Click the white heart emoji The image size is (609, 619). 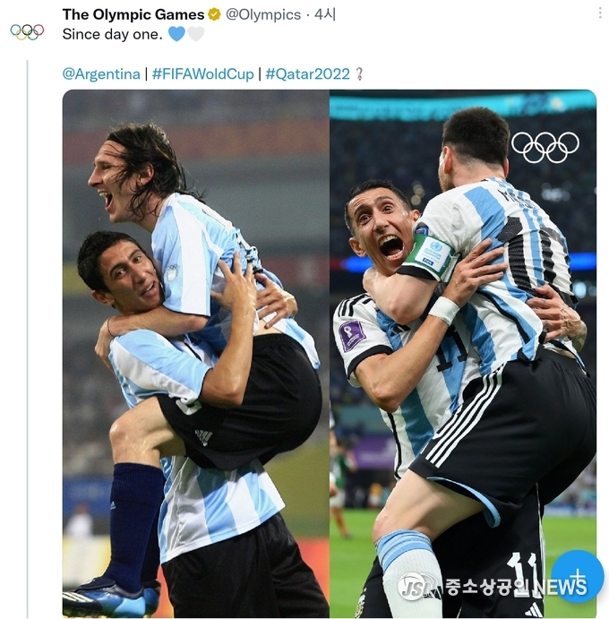(195, 34)
